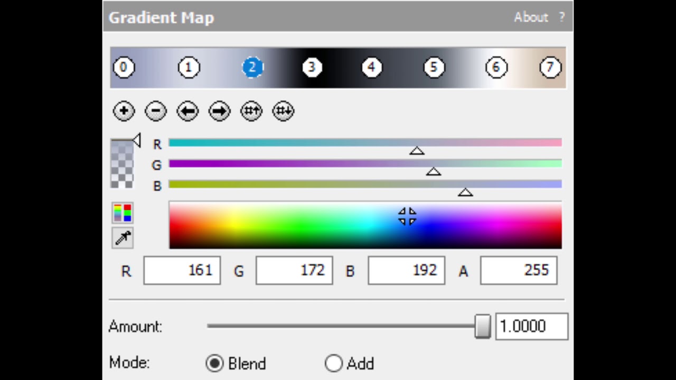The image size is (676, 380).
Task: Click the left arrow stop icon
Action: [x=187, y=111]
